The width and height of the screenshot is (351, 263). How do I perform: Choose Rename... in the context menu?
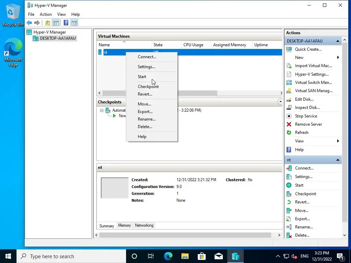click(152, 119)
